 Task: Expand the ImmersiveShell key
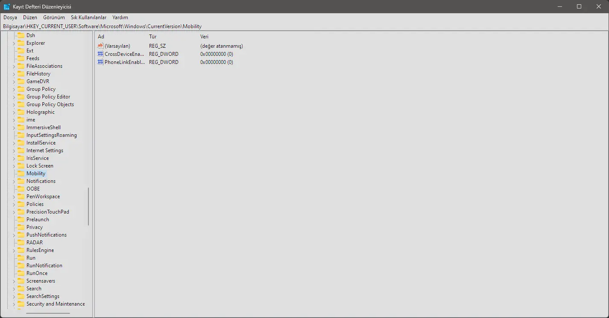click(x=14, y=127)
